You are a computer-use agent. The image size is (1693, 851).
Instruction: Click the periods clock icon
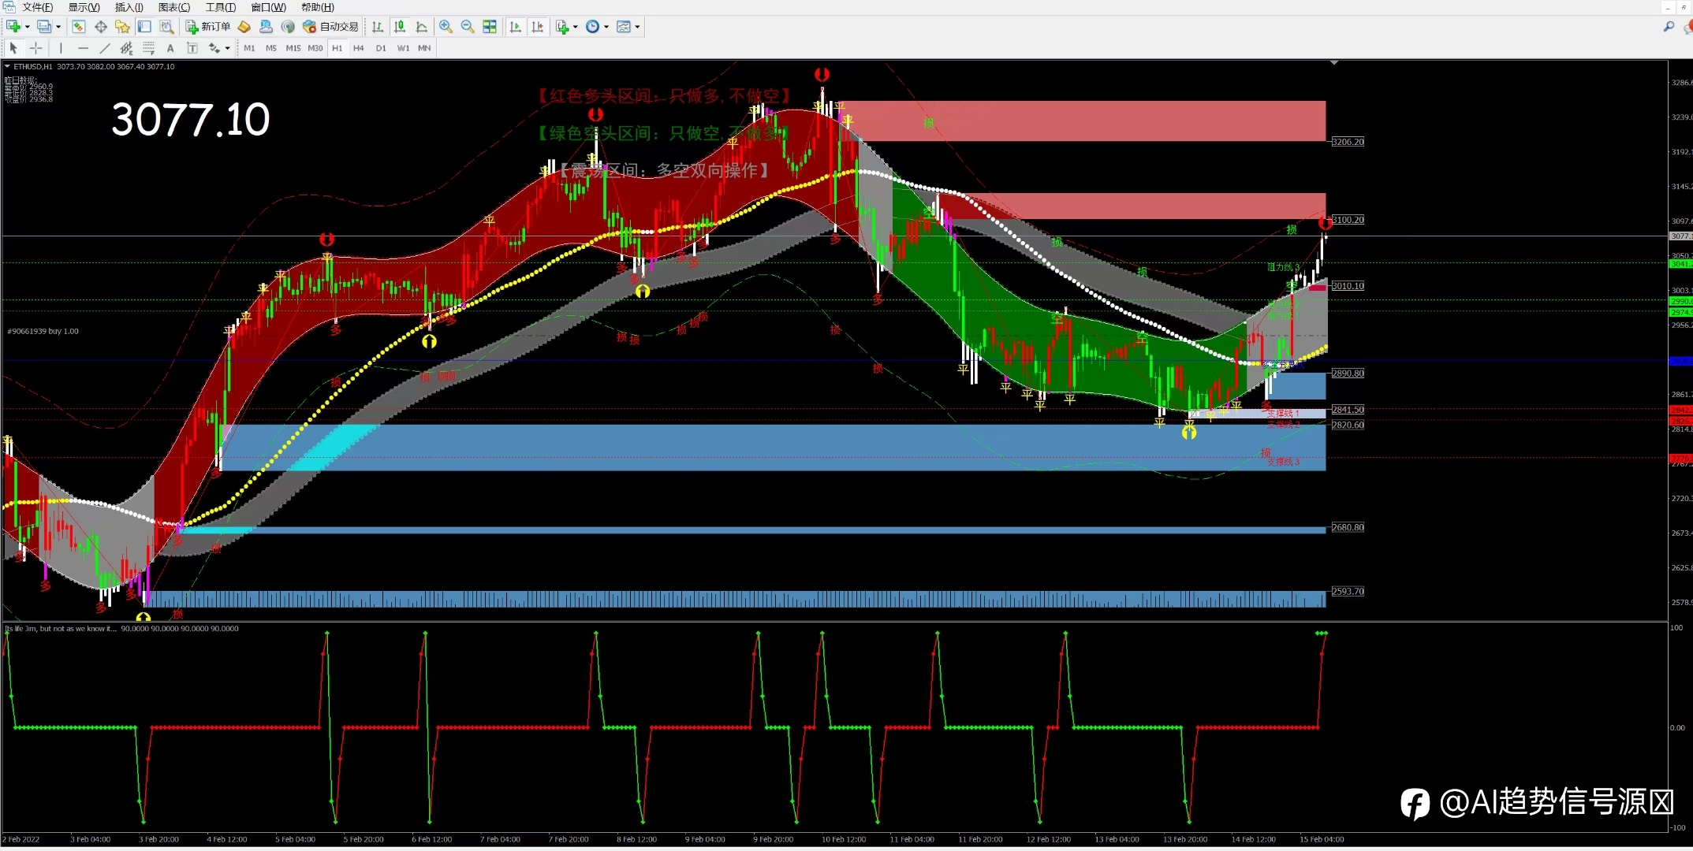click(592, 27)
